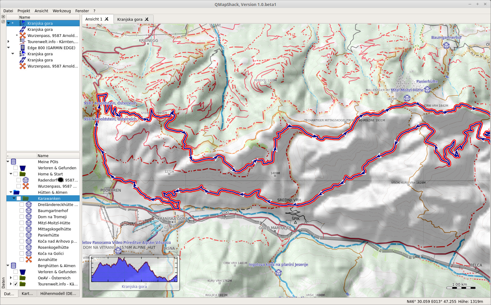Click the Panierhütte hut marker on the map
This screenshot has width=491, height=305.
427,90
